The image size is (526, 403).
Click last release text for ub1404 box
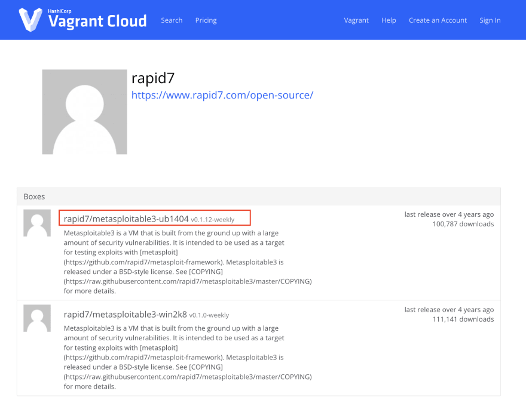449,214
